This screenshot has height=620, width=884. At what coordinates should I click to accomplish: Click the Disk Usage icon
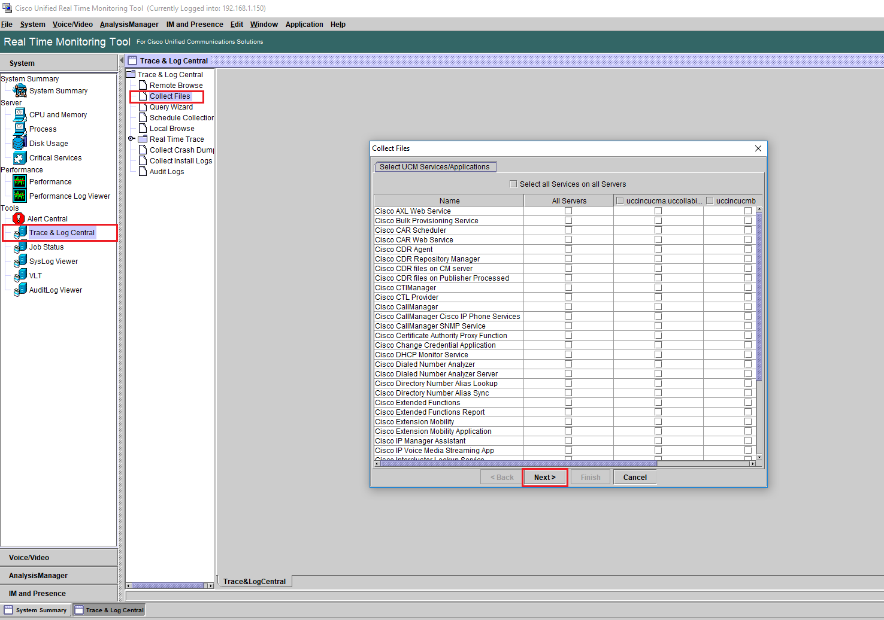(20, 143)
